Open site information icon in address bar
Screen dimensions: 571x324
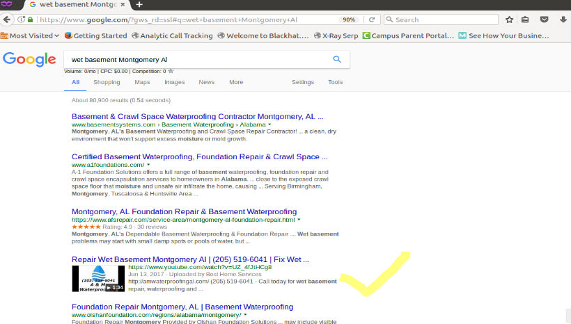21,19
